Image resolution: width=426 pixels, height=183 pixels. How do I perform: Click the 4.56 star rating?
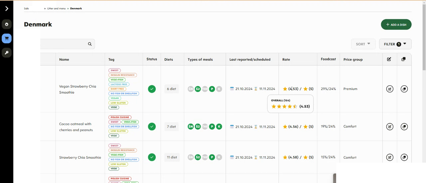point(291,127)
